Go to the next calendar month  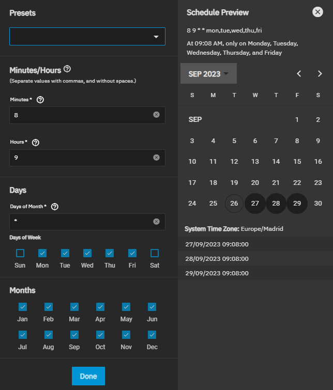(x=320, y=74)
